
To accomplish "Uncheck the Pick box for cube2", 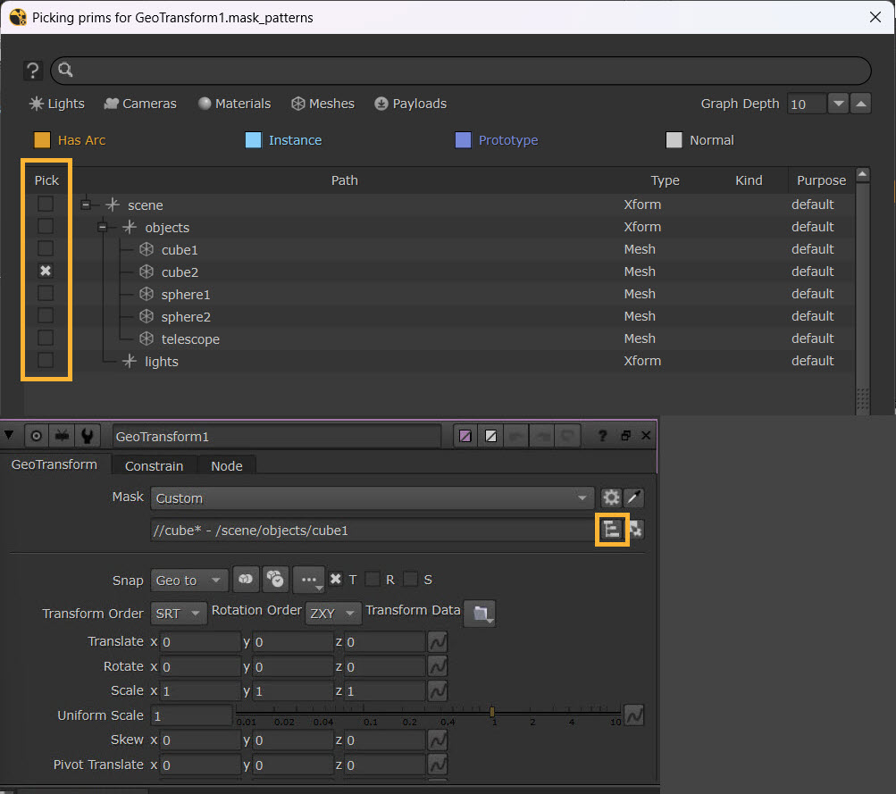I will pos(46,271).
